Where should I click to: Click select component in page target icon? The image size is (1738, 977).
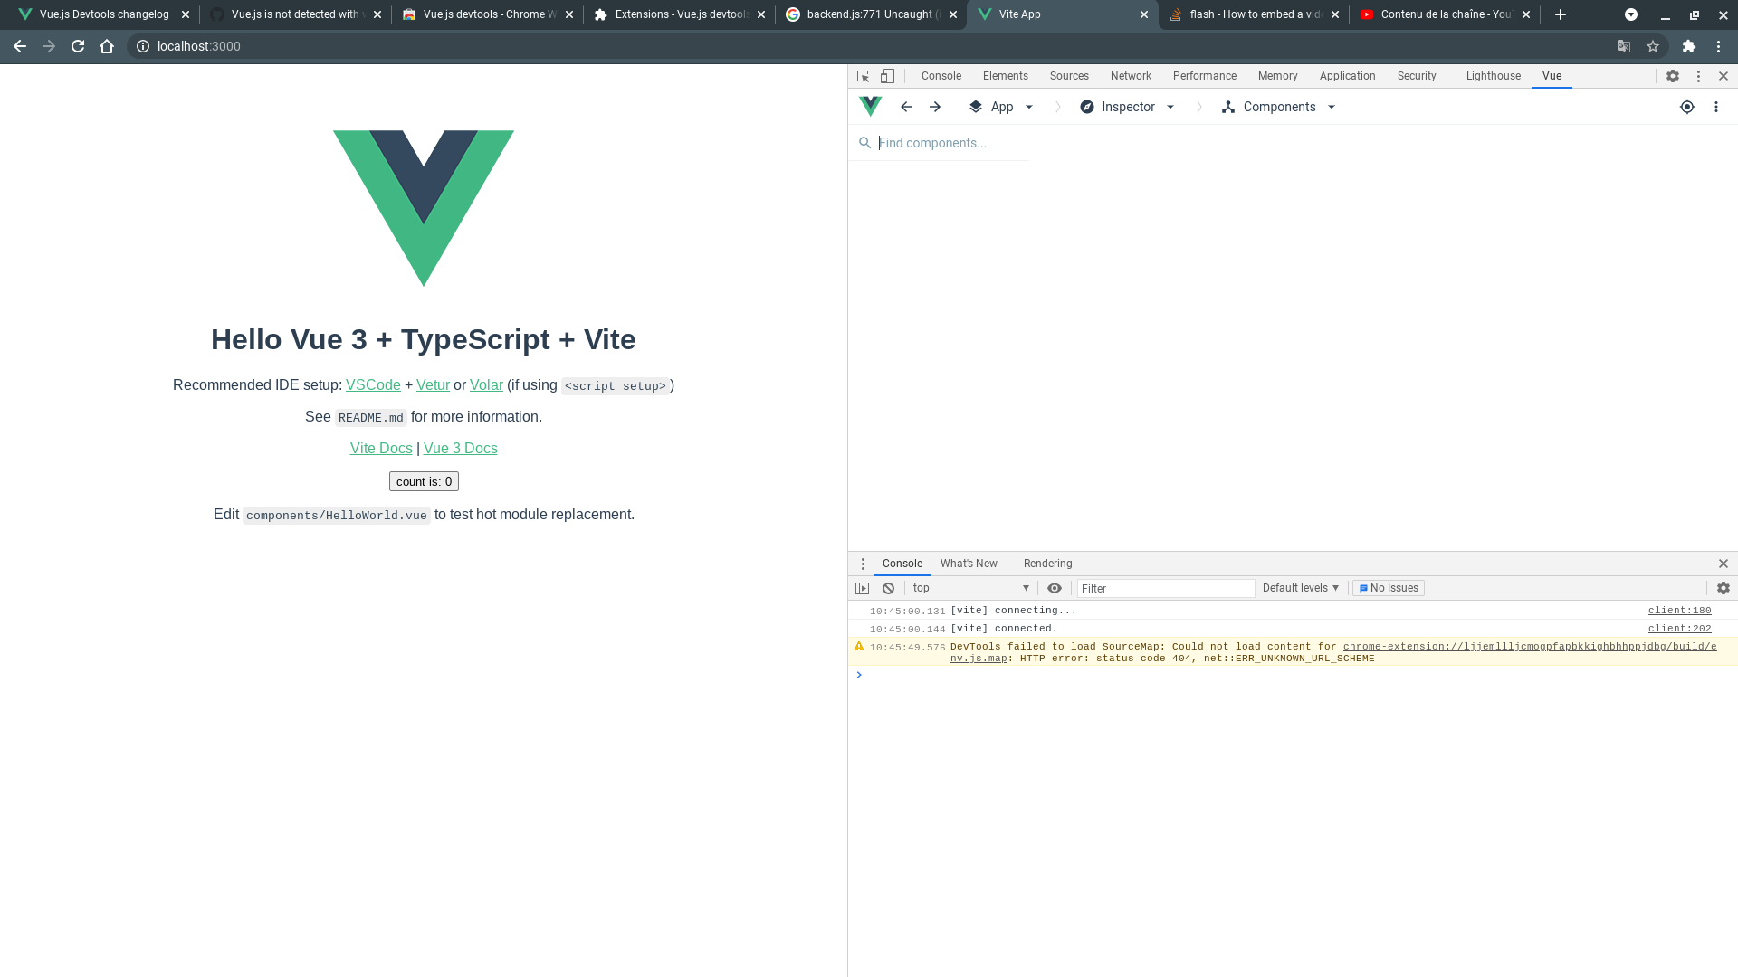1687,107
